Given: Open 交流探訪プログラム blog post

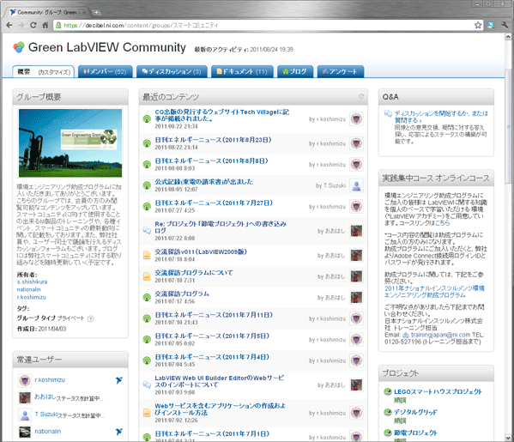Looking at the screenshot, I should 182,294.
